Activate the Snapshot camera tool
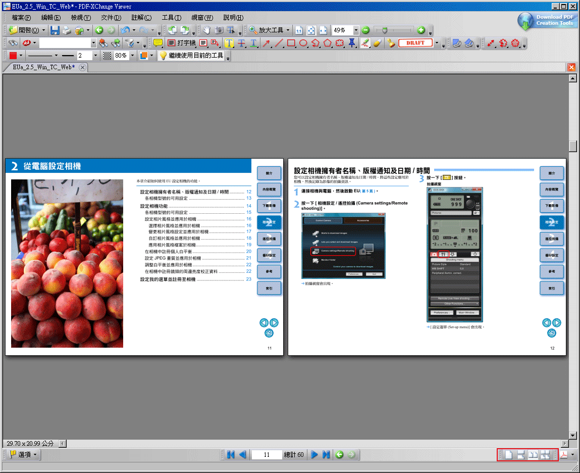Screen dimensions: 580x473 (x=218, y=30)
